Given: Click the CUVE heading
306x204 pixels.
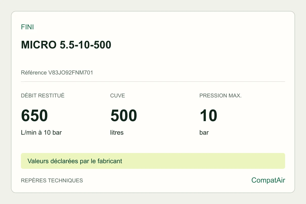Looking at the screenshot, I should tap(118, 96).
